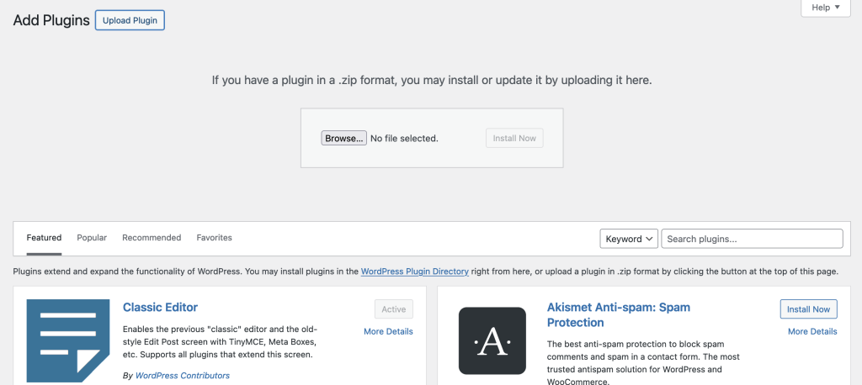
Task: Open the Keyword search type dropdown
Action: (629, 239)
